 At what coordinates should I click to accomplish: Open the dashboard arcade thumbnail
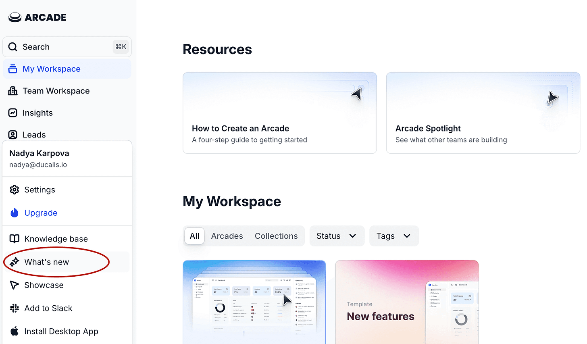254,302
